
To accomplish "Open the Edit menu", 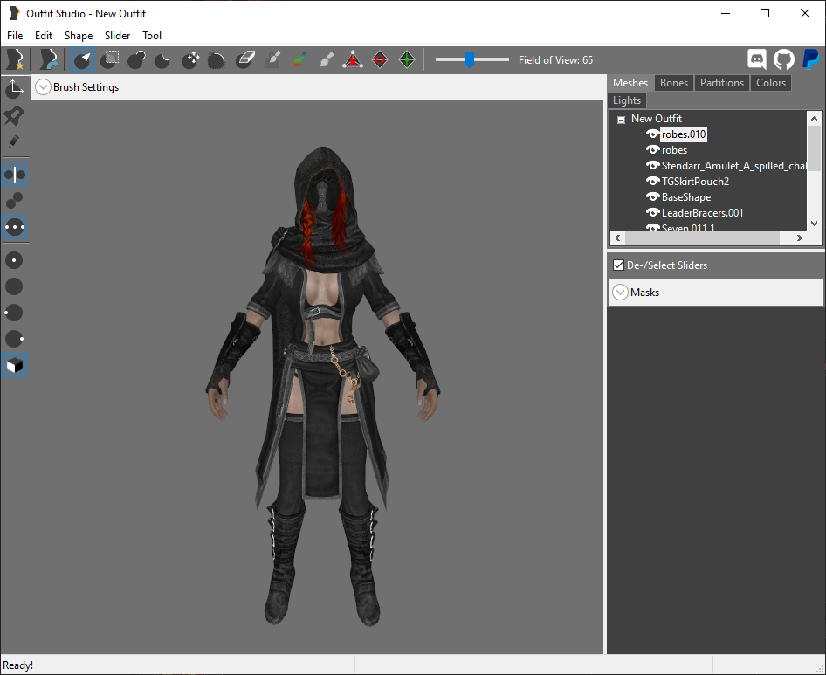I will pyautogui.click(x=44, y=35).
